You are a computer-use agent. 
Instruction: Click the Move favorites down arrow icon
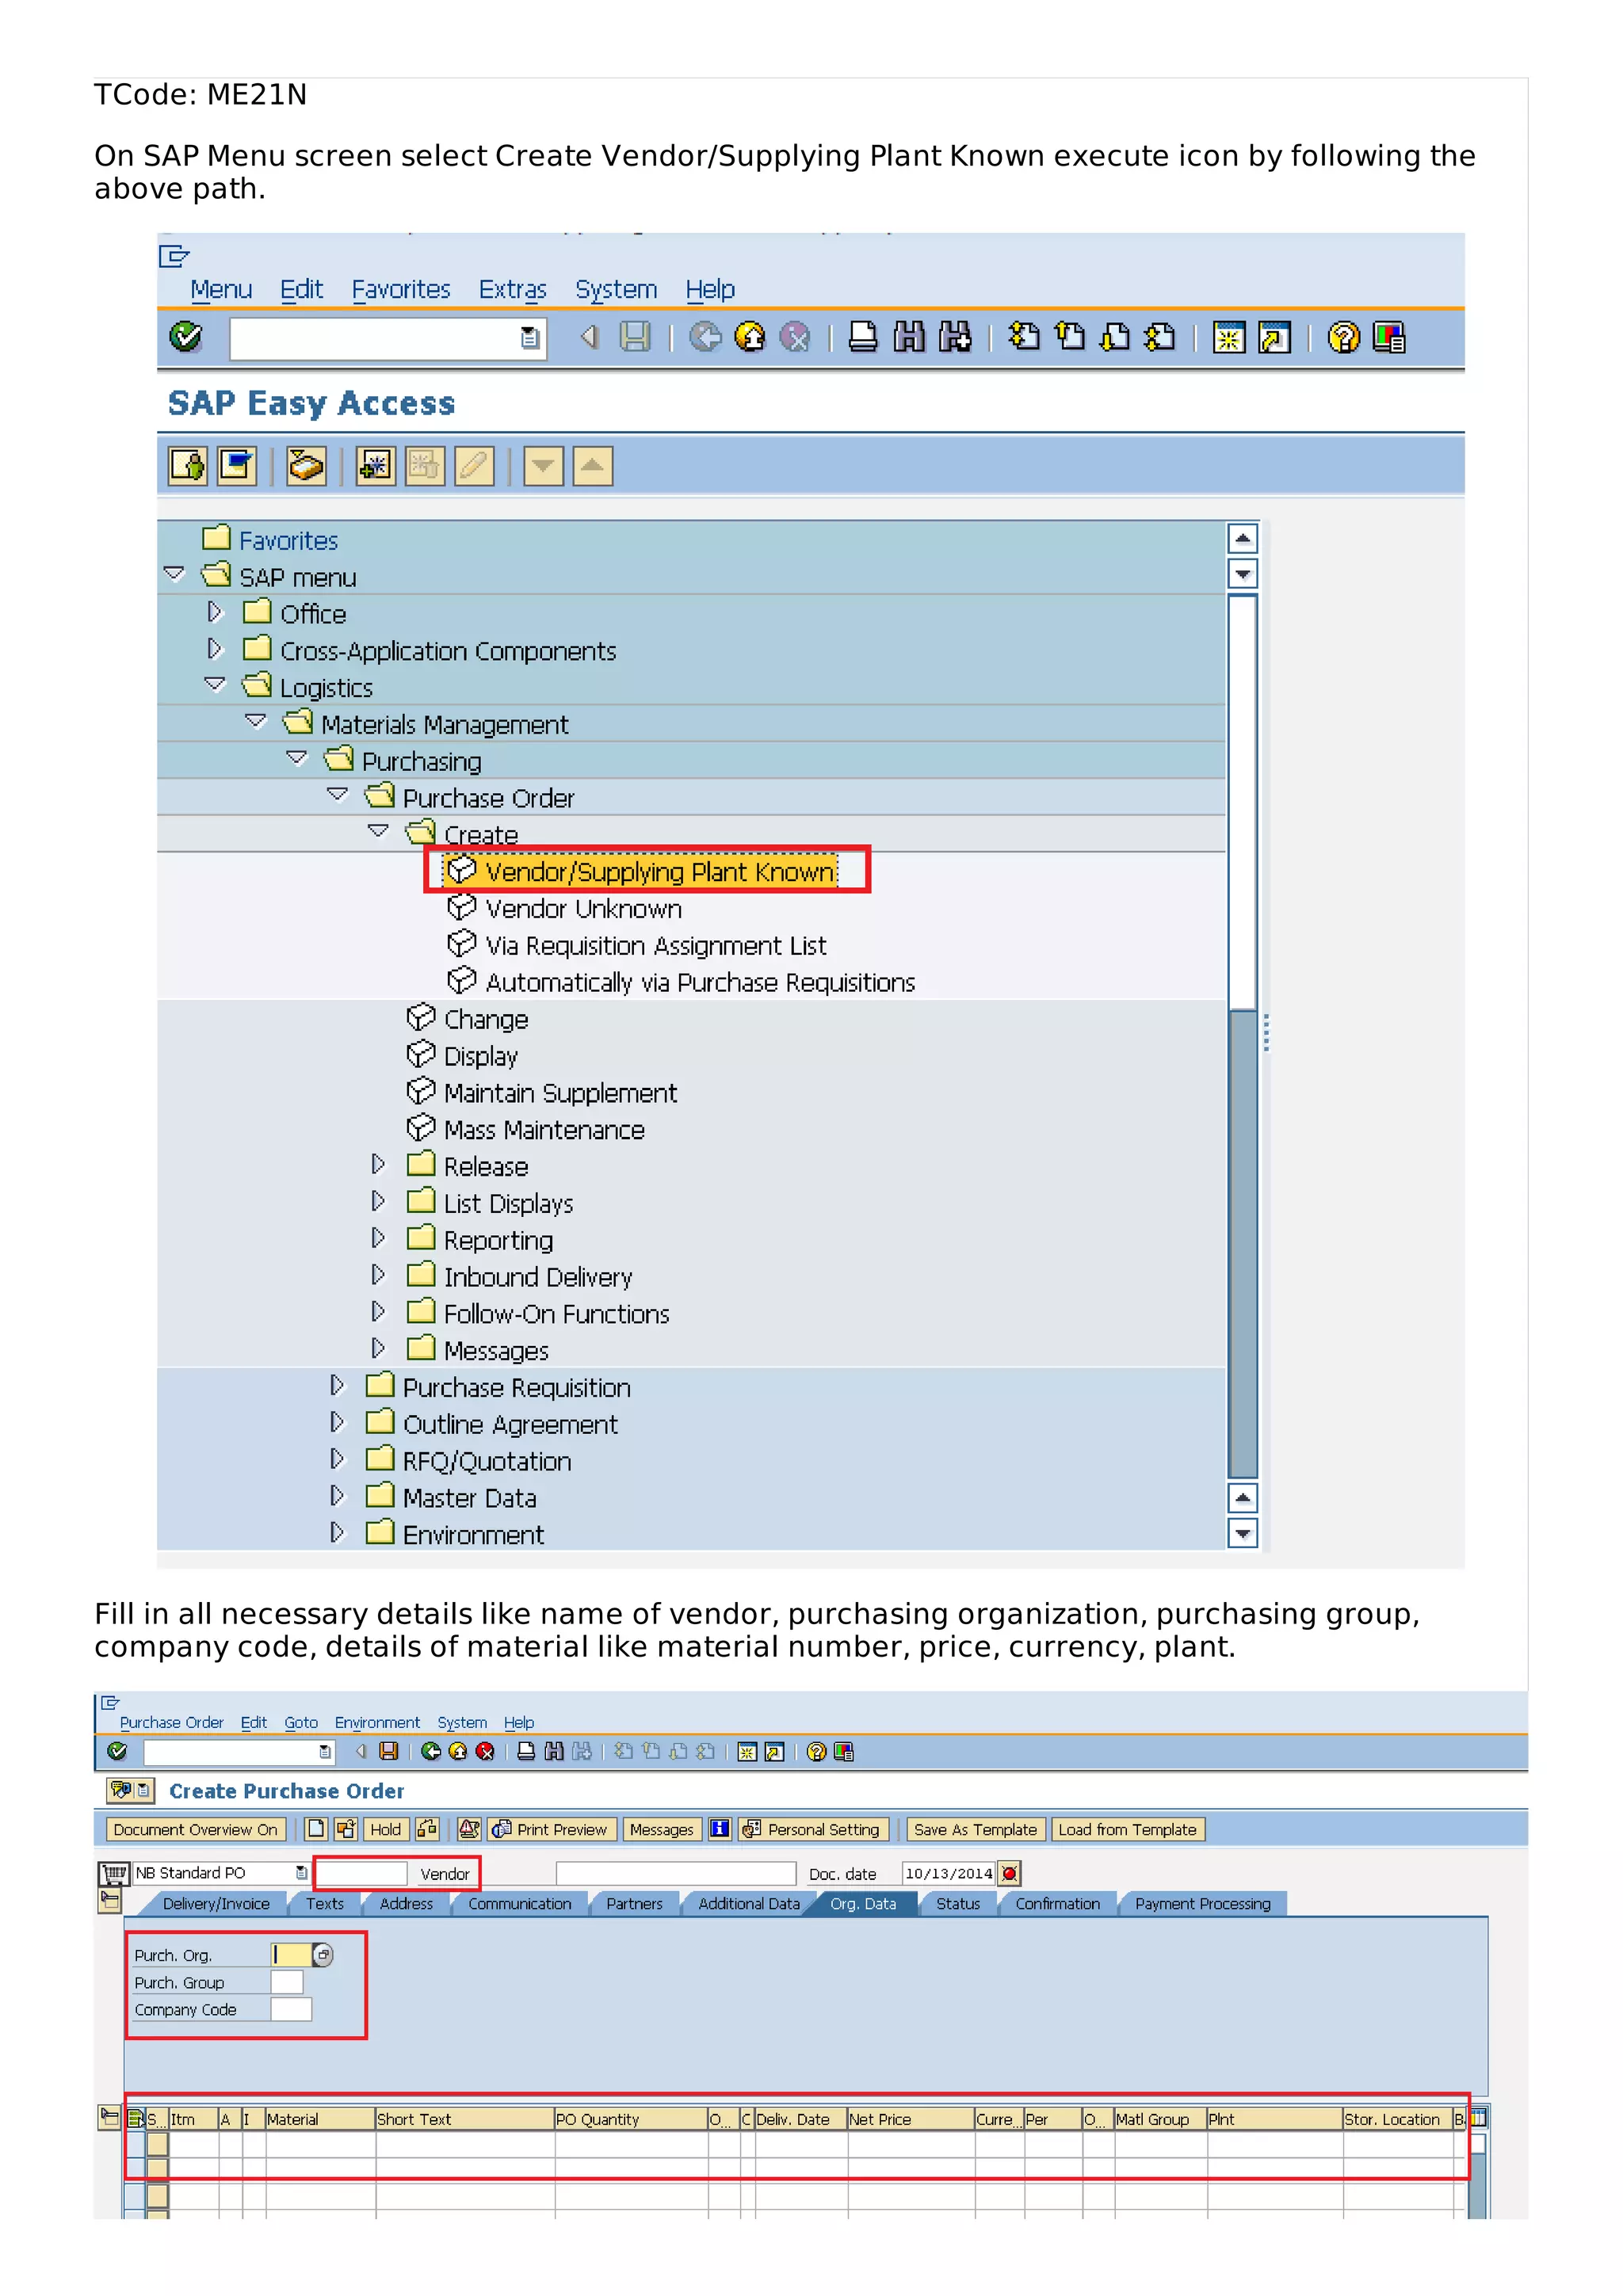pyautogui.click(x=543, y=466)
